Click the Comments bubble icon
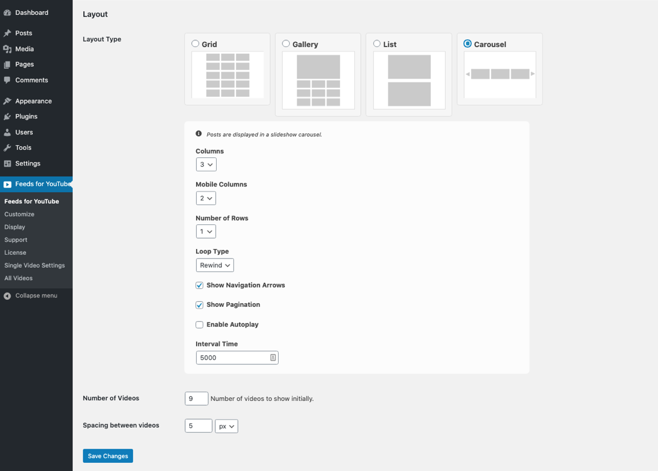 tap(7, 80)
